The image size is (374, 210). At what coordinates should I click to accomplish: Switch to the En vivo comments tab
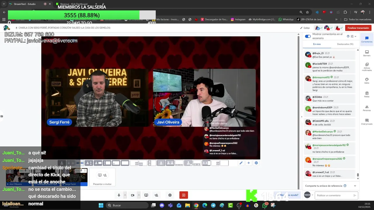[x=317, y=44]
